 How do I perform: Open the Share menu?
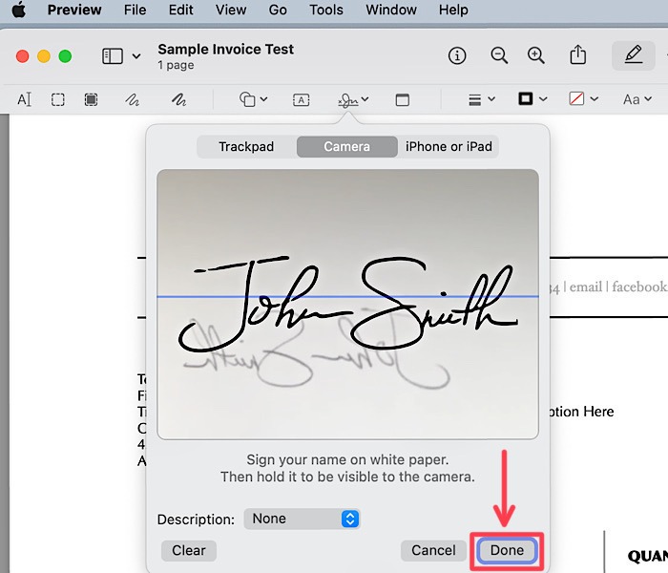[x=577, y=54]
